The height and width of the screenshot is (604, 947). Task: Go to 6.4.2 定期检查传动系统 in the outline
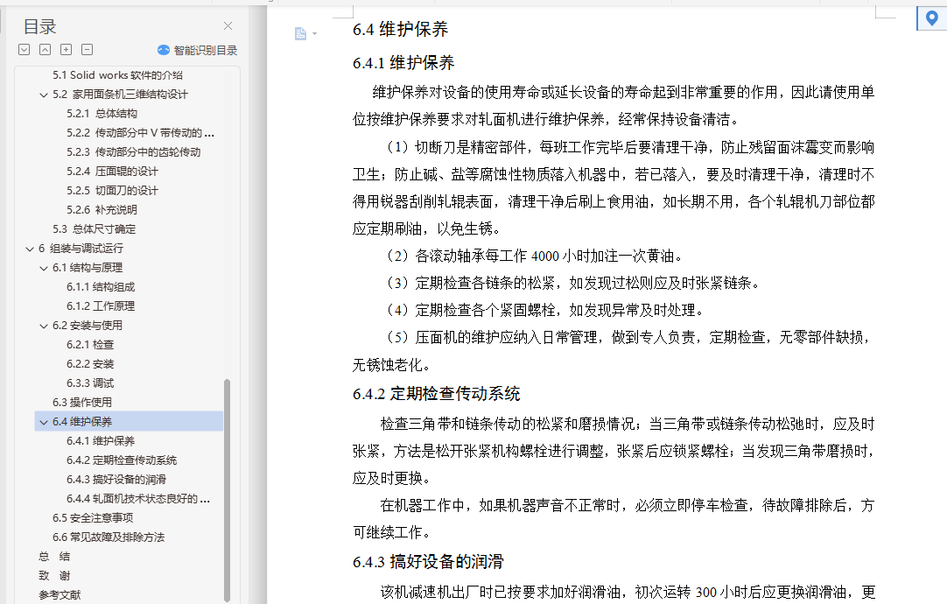point(122,460)
